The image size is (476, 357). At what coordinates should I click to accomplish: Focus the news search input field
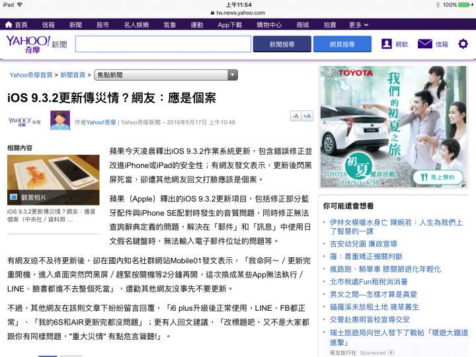click(163, 44)
